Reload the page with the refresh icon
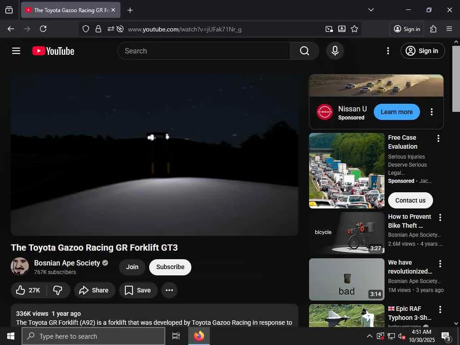Viewport: 460px width, 345px height. pyautogui.click(x=43, y=29)
